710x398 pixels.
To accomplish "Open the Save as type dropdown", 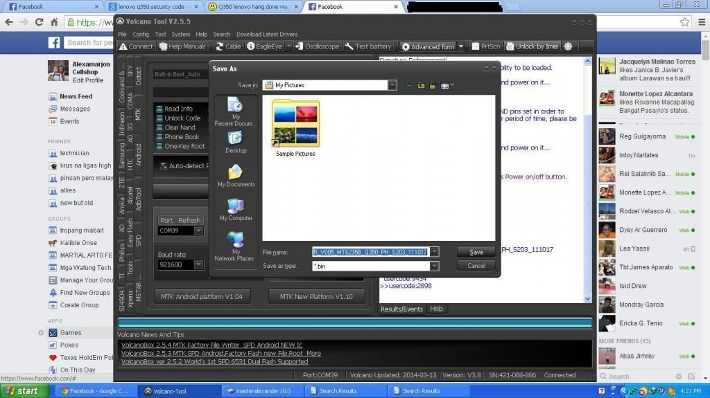I will 434,266.
